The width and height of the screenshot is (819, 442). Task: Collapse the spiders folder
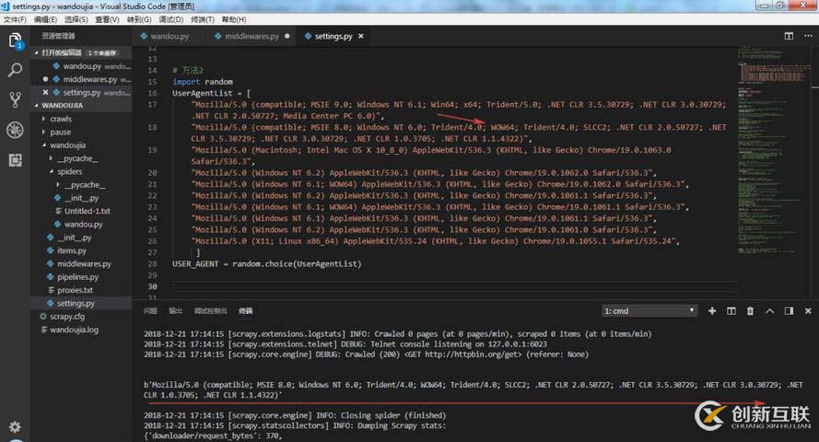(51, 171)
